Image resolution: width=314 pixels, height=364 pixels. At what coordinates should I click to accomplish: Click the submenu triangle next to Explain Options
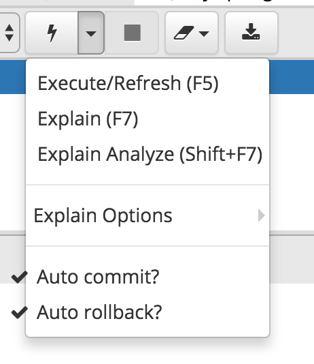[x=261, y=215]
